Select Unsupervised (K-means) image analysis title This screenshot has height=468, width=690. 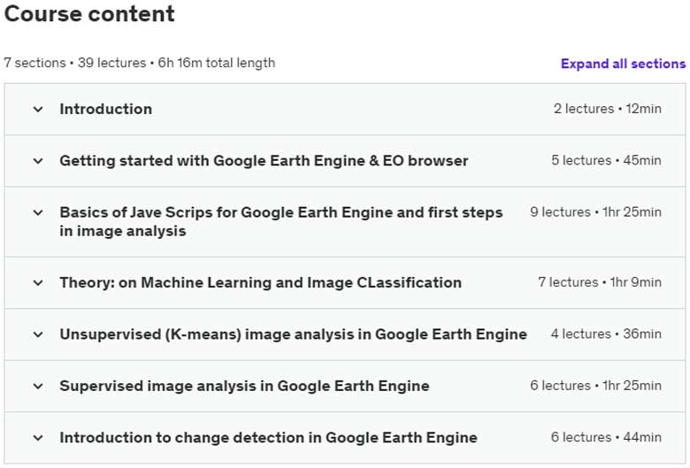click(293, 334)
